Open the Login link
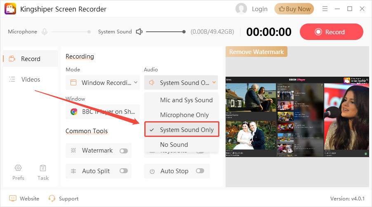The image size is (372, 207). point(259,9)
